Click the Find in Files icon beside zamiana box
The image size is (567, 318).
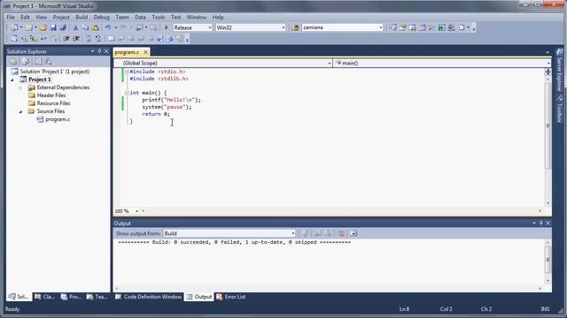[295, 27]
